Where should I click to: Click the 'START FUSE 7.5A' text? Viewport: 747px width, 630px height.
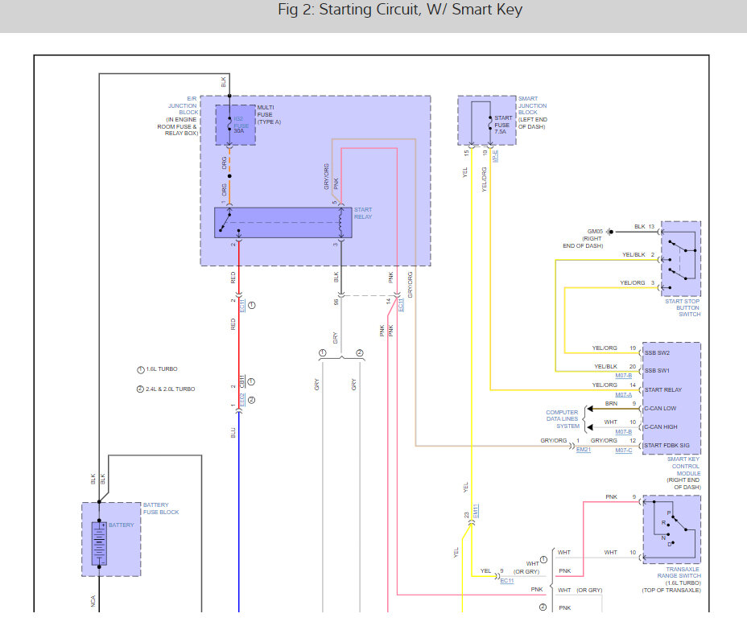pos(503,125)
